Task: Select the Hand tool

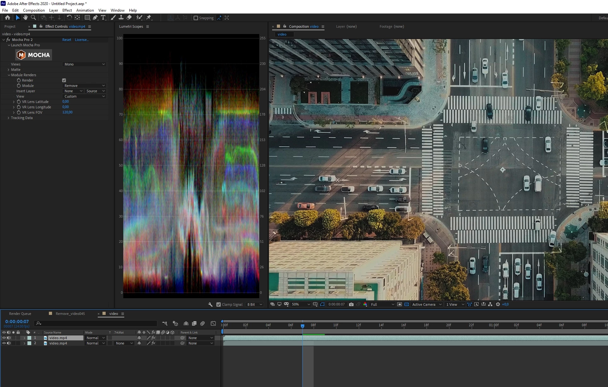Action: pyautogui.click(x=26, y=18)
